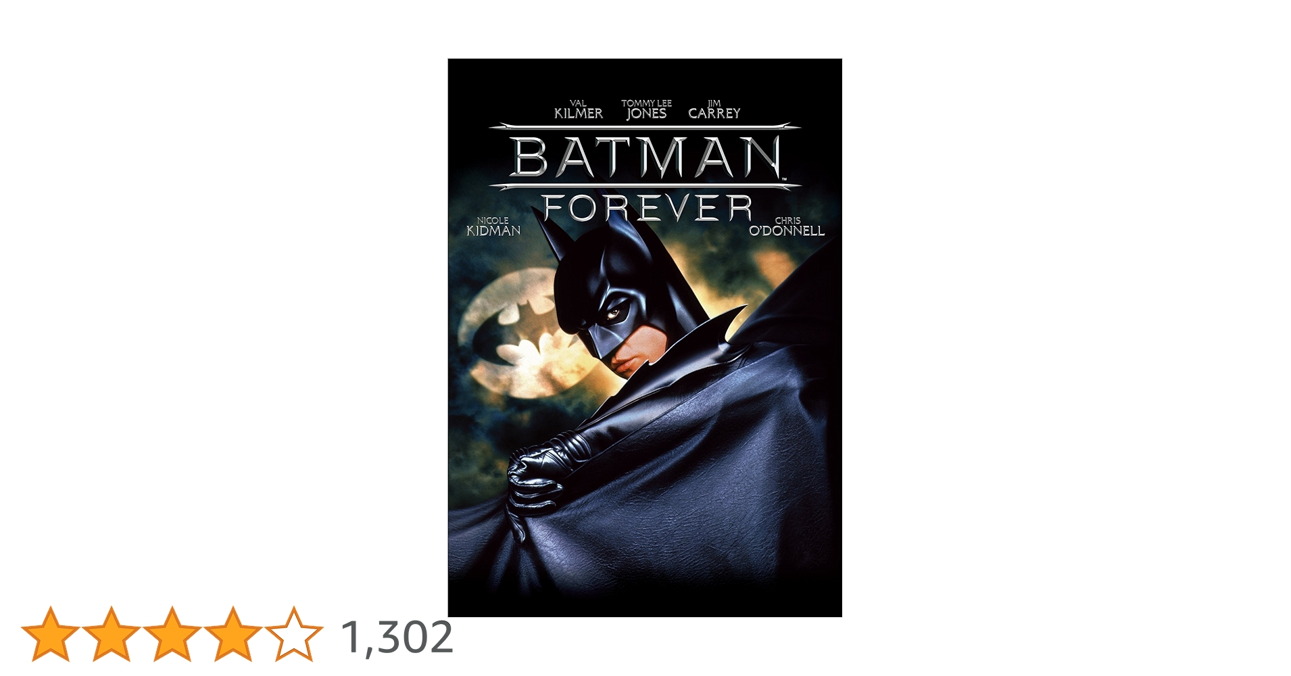Click the first orange rating star

point(51,634)
